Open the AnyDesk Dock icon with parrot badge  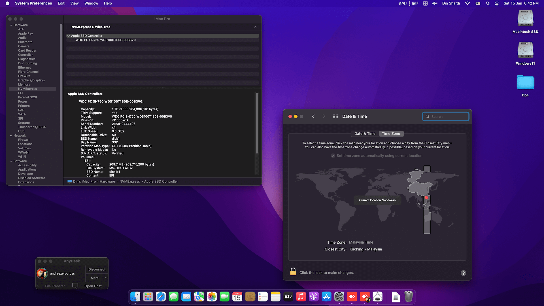365,297
